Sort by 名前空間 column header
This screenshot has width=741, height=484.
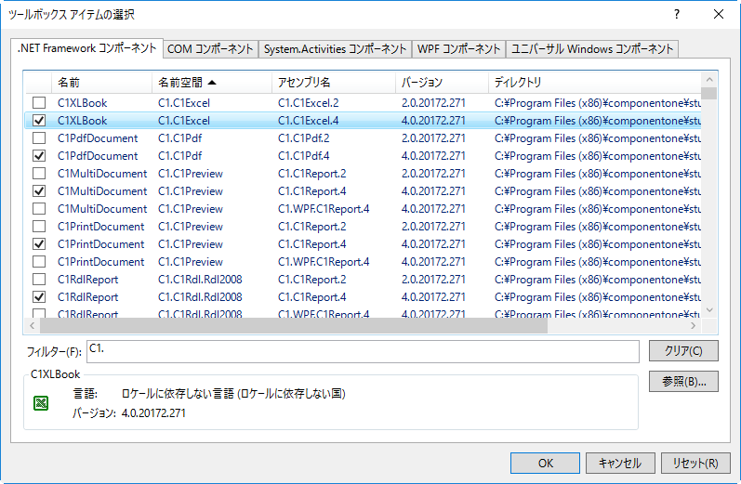[x=212, y=82]
